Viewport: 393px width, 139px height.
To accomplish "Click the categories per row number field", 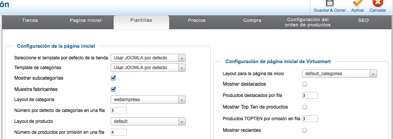I will tap(118, 110).
